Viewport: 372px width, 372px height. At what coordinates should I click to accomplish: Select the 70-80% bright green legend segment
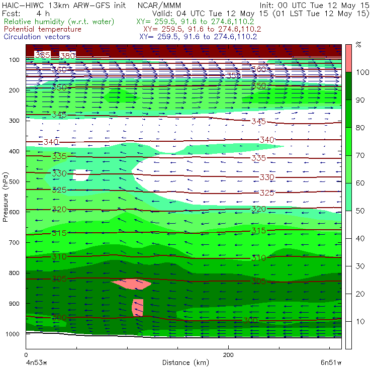[x=348, y=141]
